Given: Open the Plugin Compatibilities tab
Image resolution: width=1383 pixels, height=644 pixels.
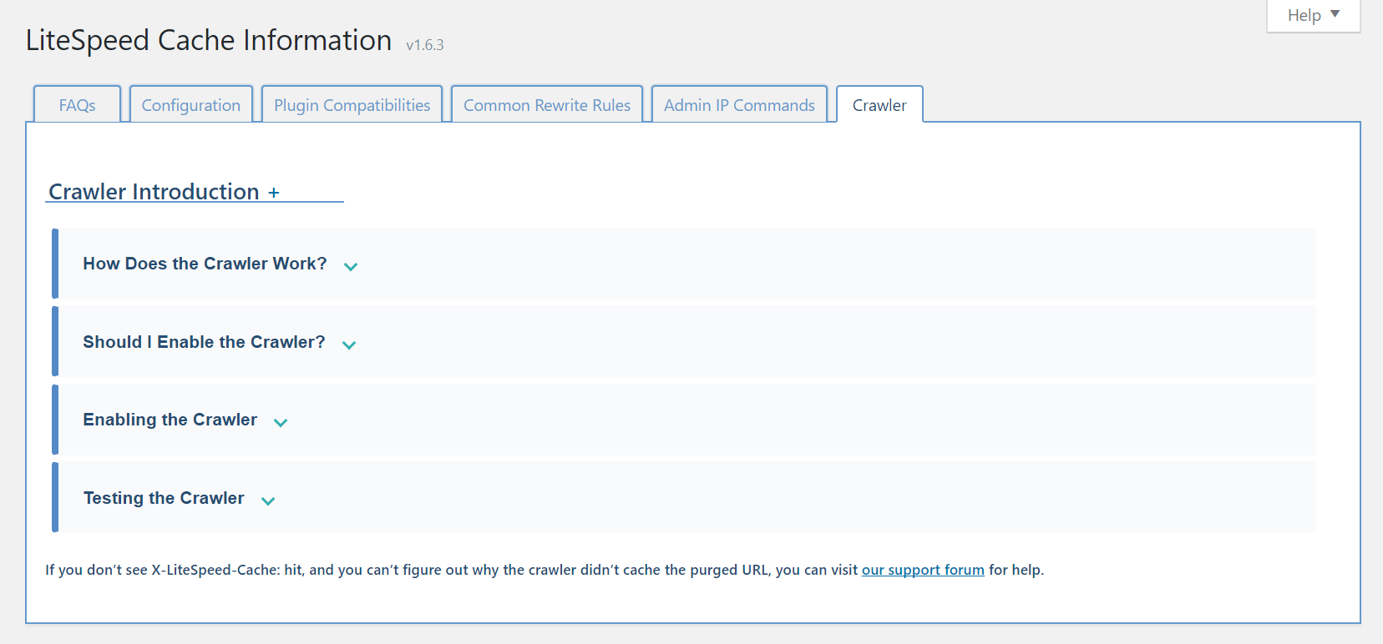Looking at the screenshot, I should point(352,104).
